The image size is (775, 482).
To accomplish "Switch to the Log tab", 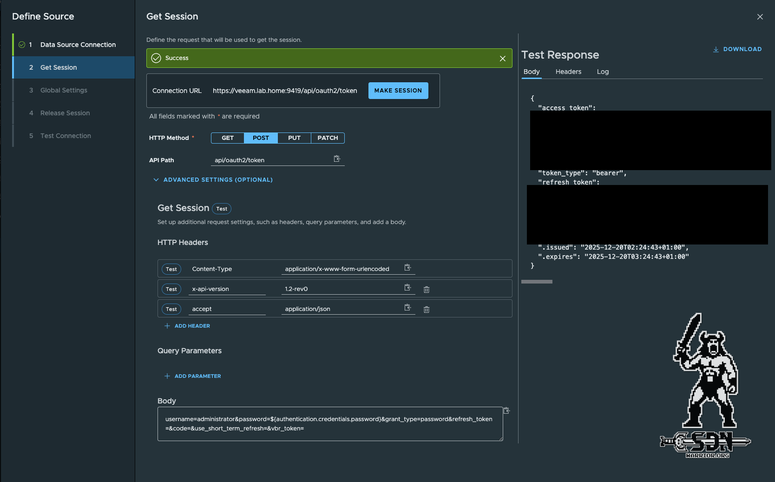I will [x=603, y=72].
